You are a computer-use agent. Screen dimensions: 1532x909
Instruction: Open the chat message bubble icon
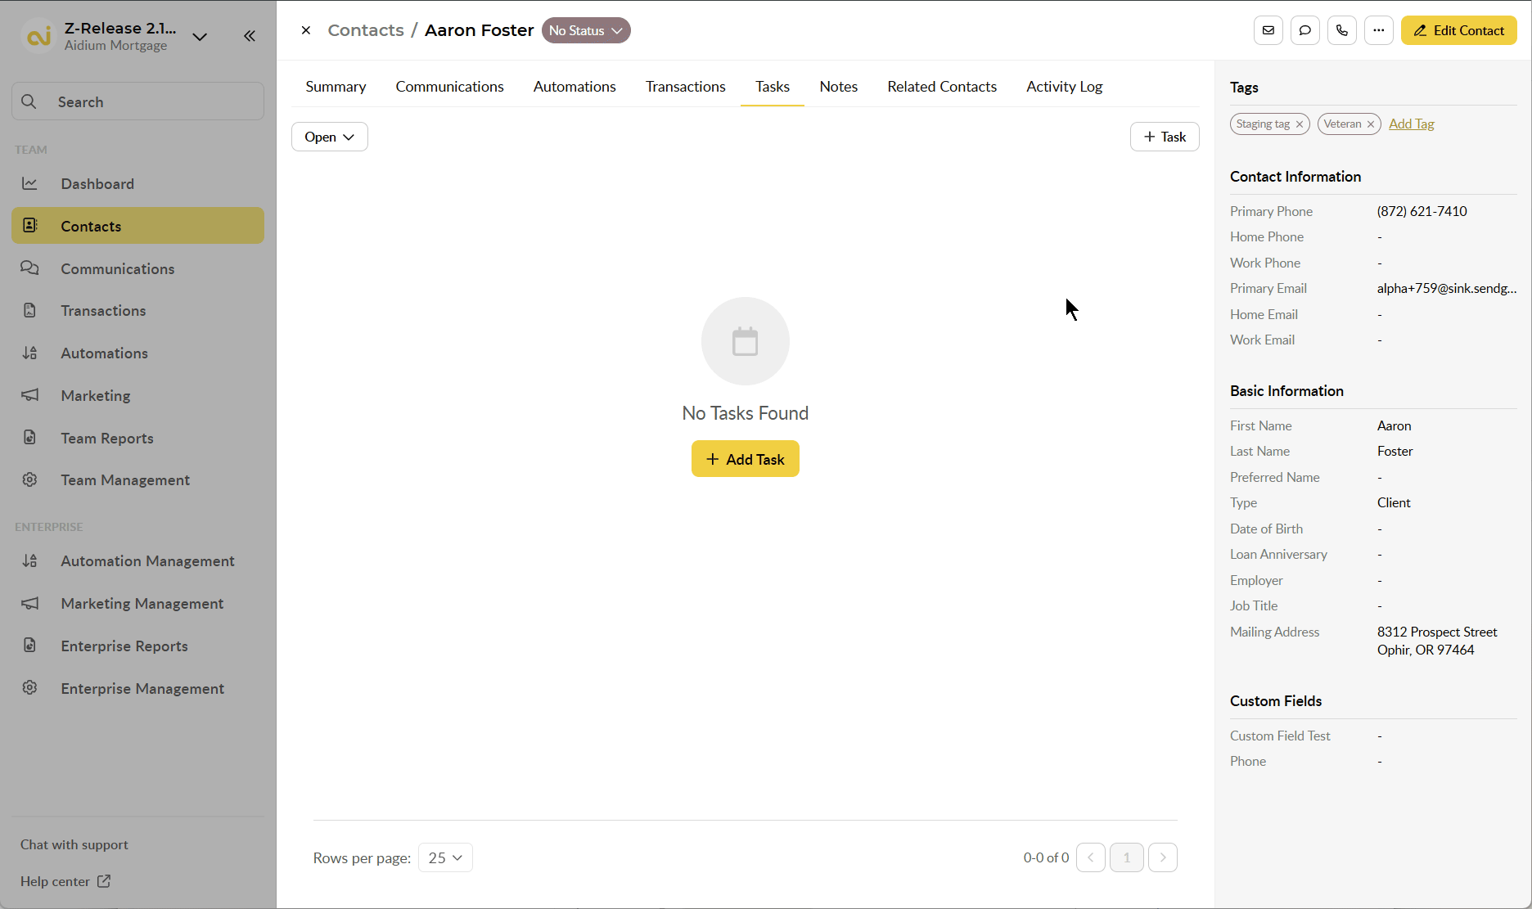click(1304, 30)
